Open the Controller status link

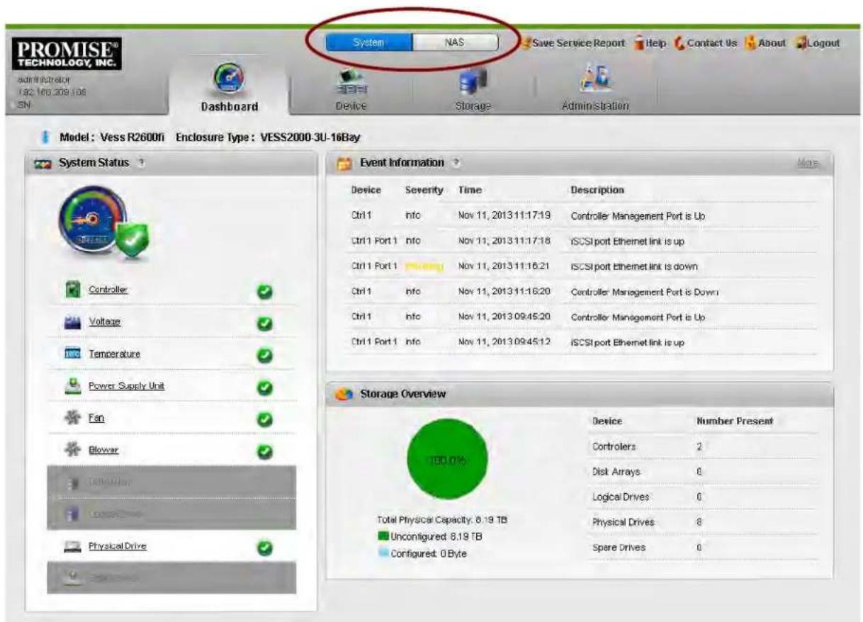pyautogui.click(x=108, y=289)
